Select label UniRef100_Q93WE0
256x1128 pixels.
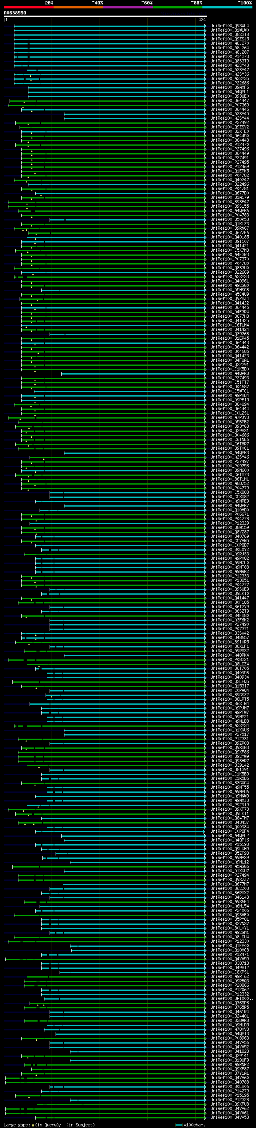tap(230, 96)
